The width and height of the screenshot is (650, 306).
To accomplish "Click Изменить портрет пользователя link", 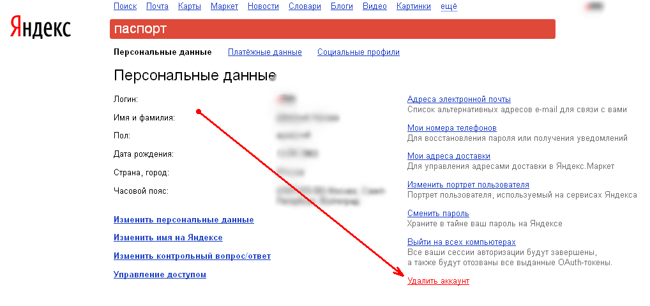I will pyautogui.click(x=469, y=185).
